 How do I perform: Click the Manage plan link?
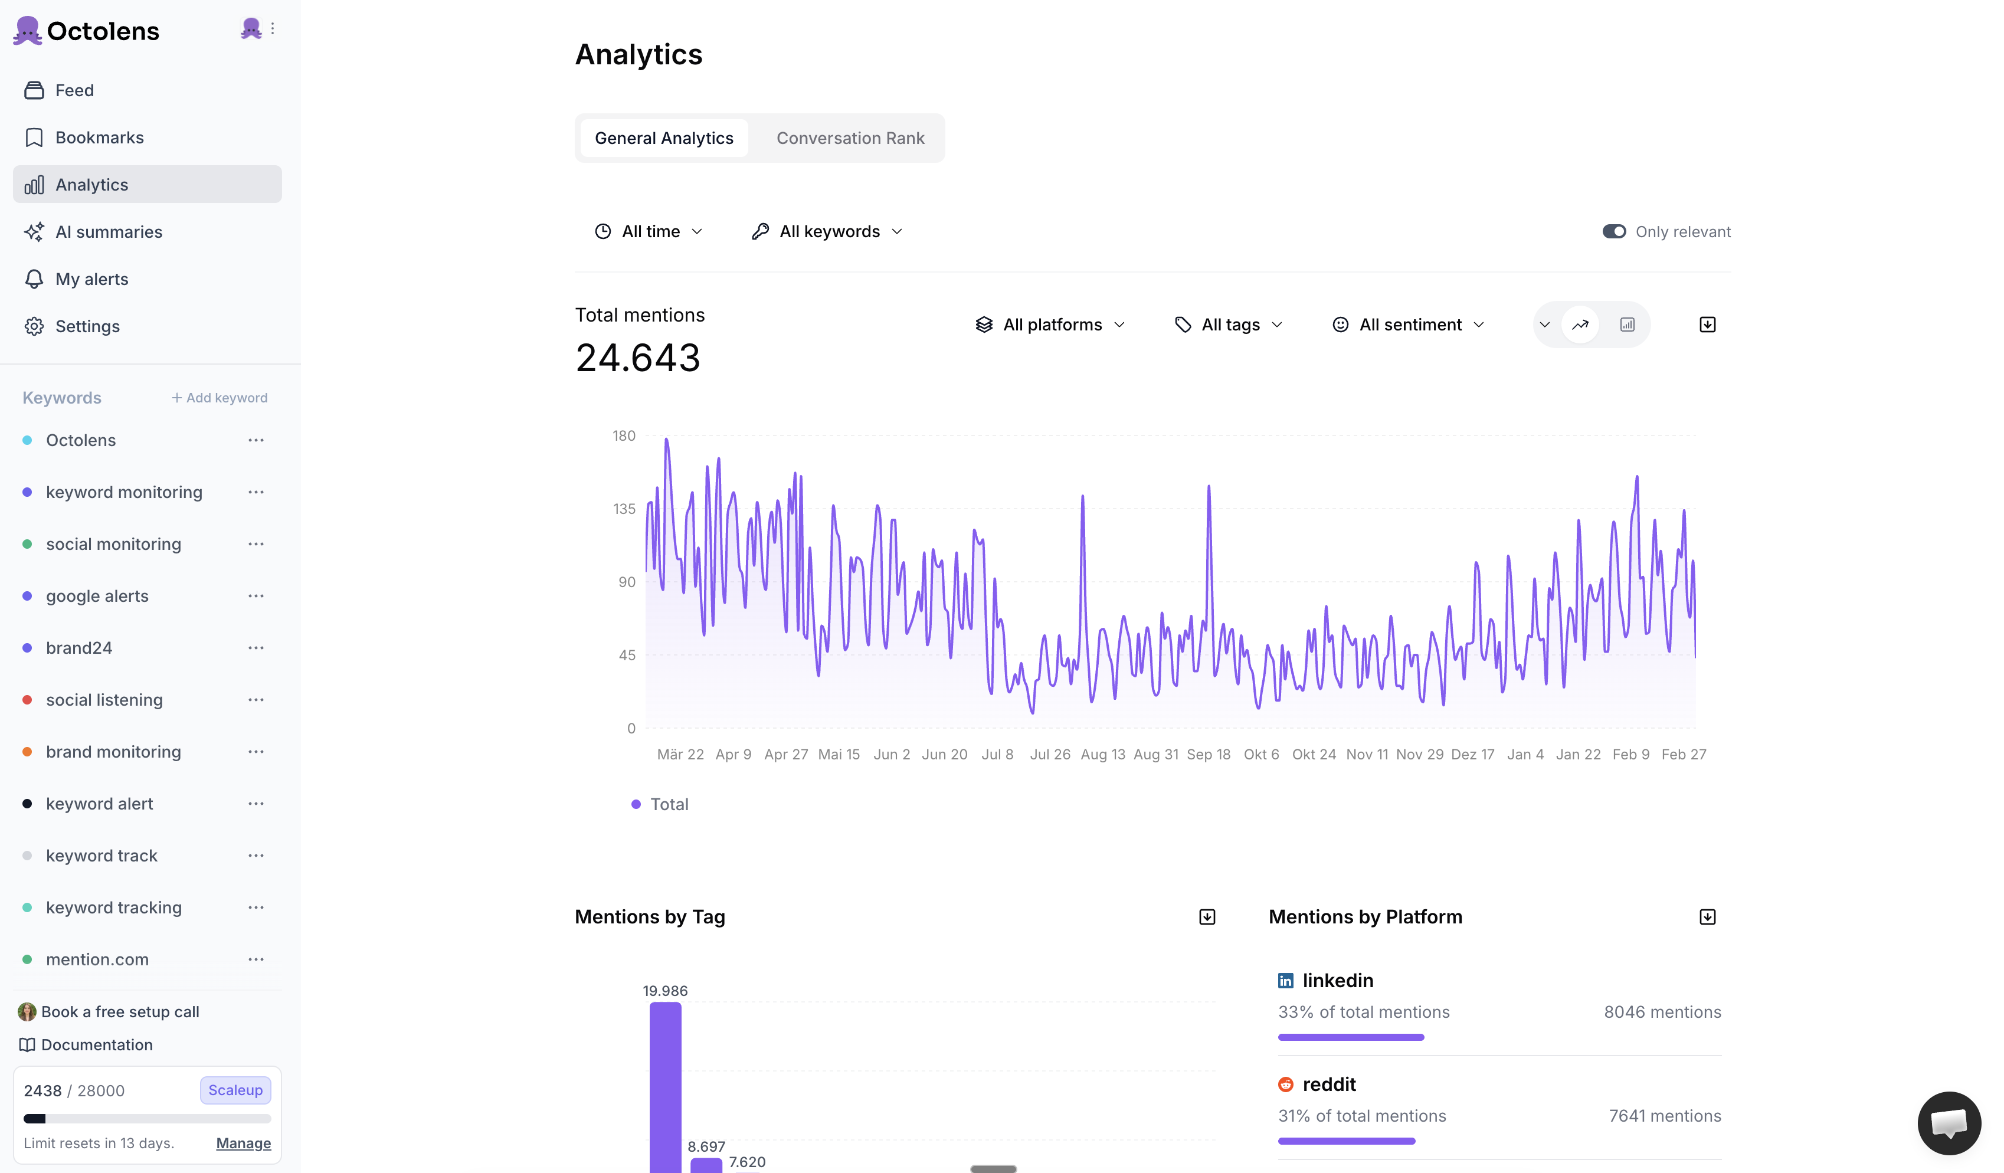[243, 1143]
